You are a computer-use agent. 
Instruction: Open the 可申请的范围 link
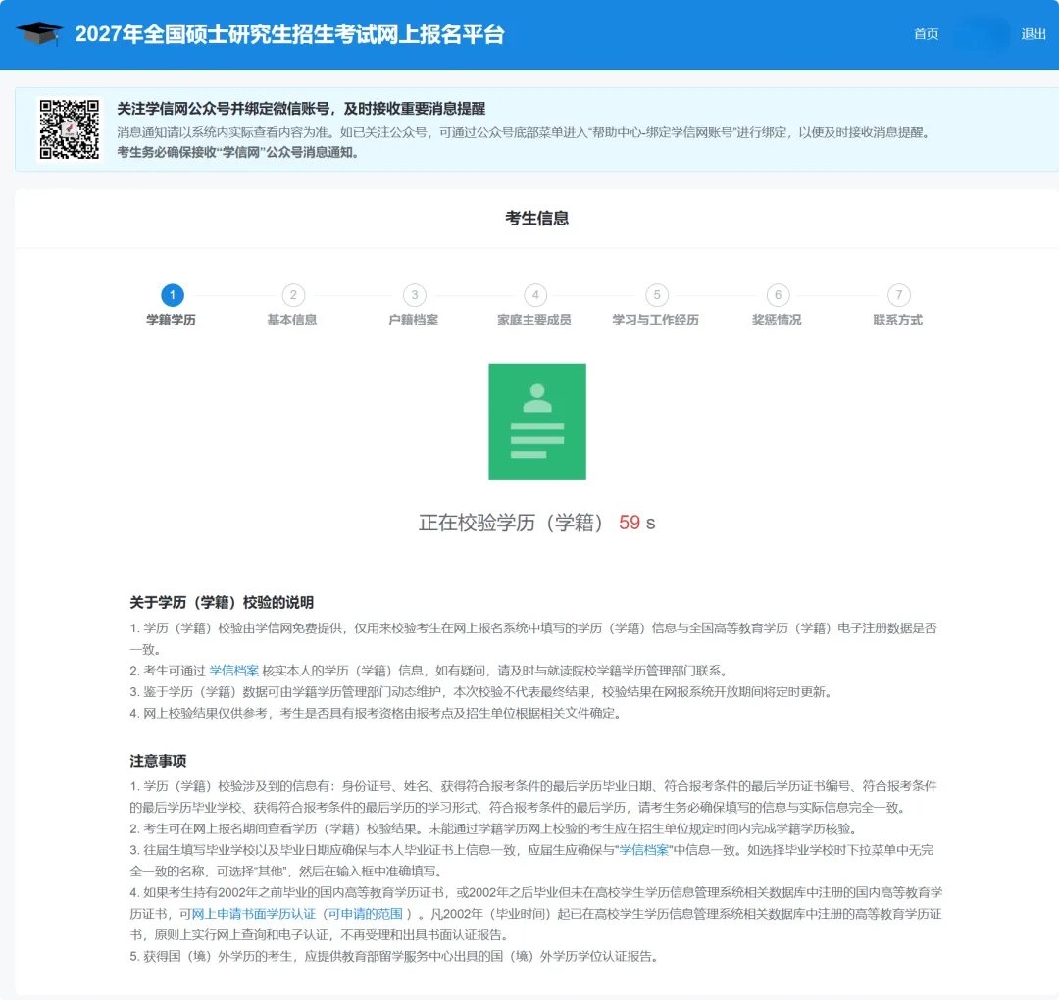366,914
